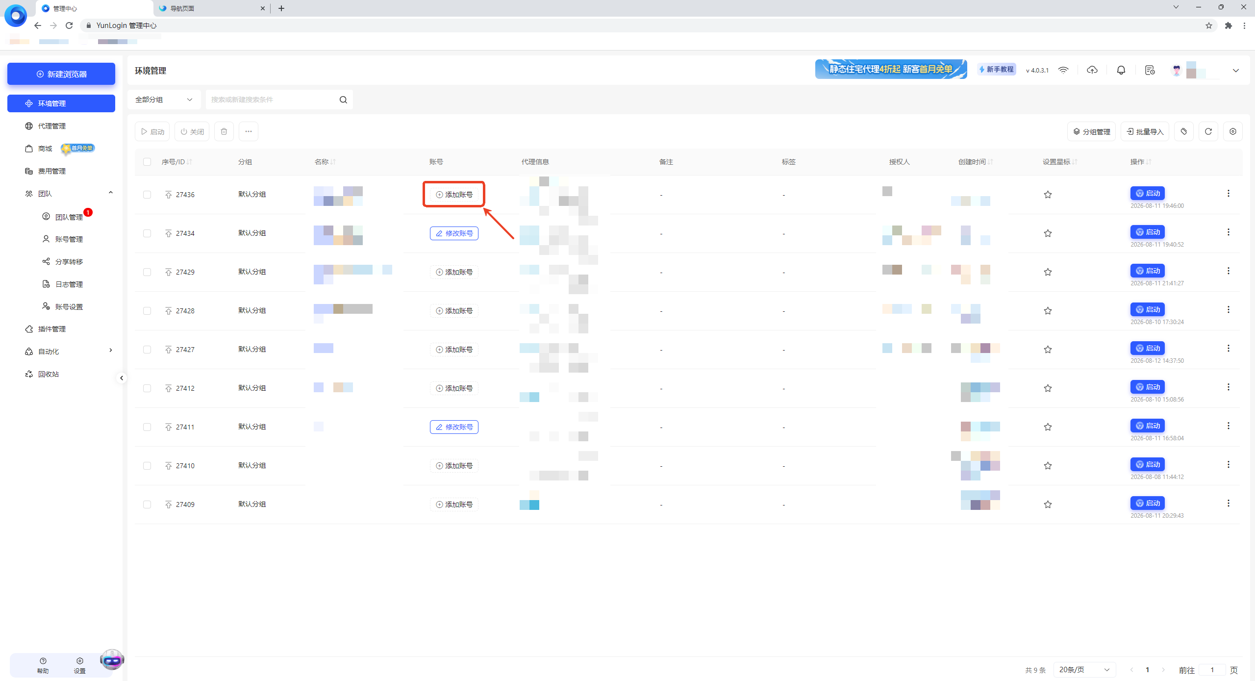Open the more actions ellipsis button
1255x681 pixels.
(249, 131)
